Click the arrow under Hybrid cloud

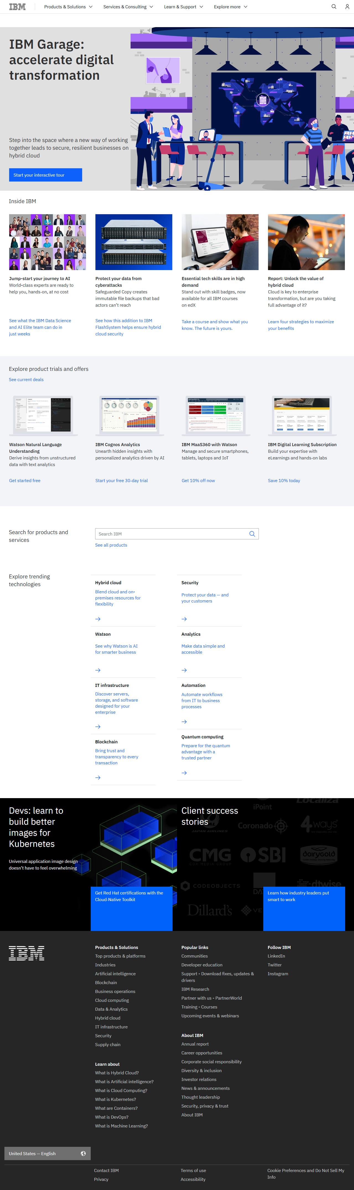click(98, 619)
